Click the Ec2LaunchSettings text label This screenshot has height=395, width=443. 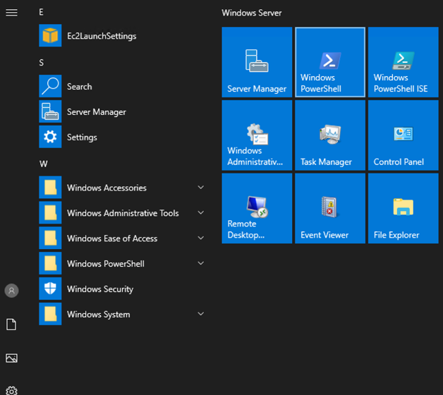(x=102, y=36)
